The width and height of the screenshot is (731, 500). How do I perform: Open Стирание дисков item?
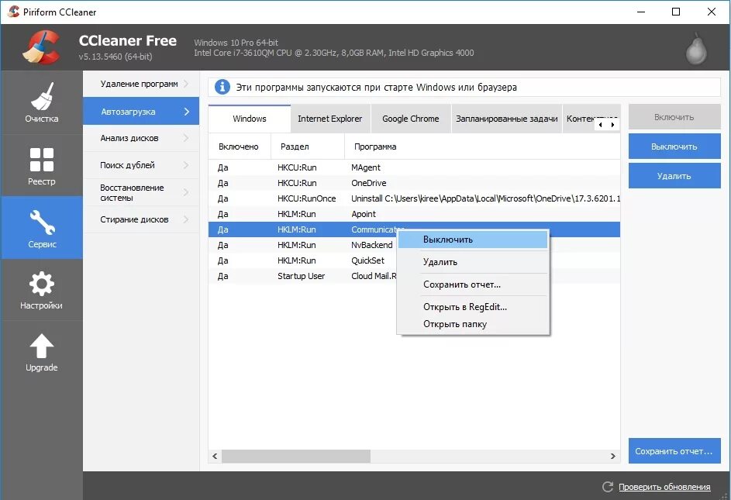point(141,219)
